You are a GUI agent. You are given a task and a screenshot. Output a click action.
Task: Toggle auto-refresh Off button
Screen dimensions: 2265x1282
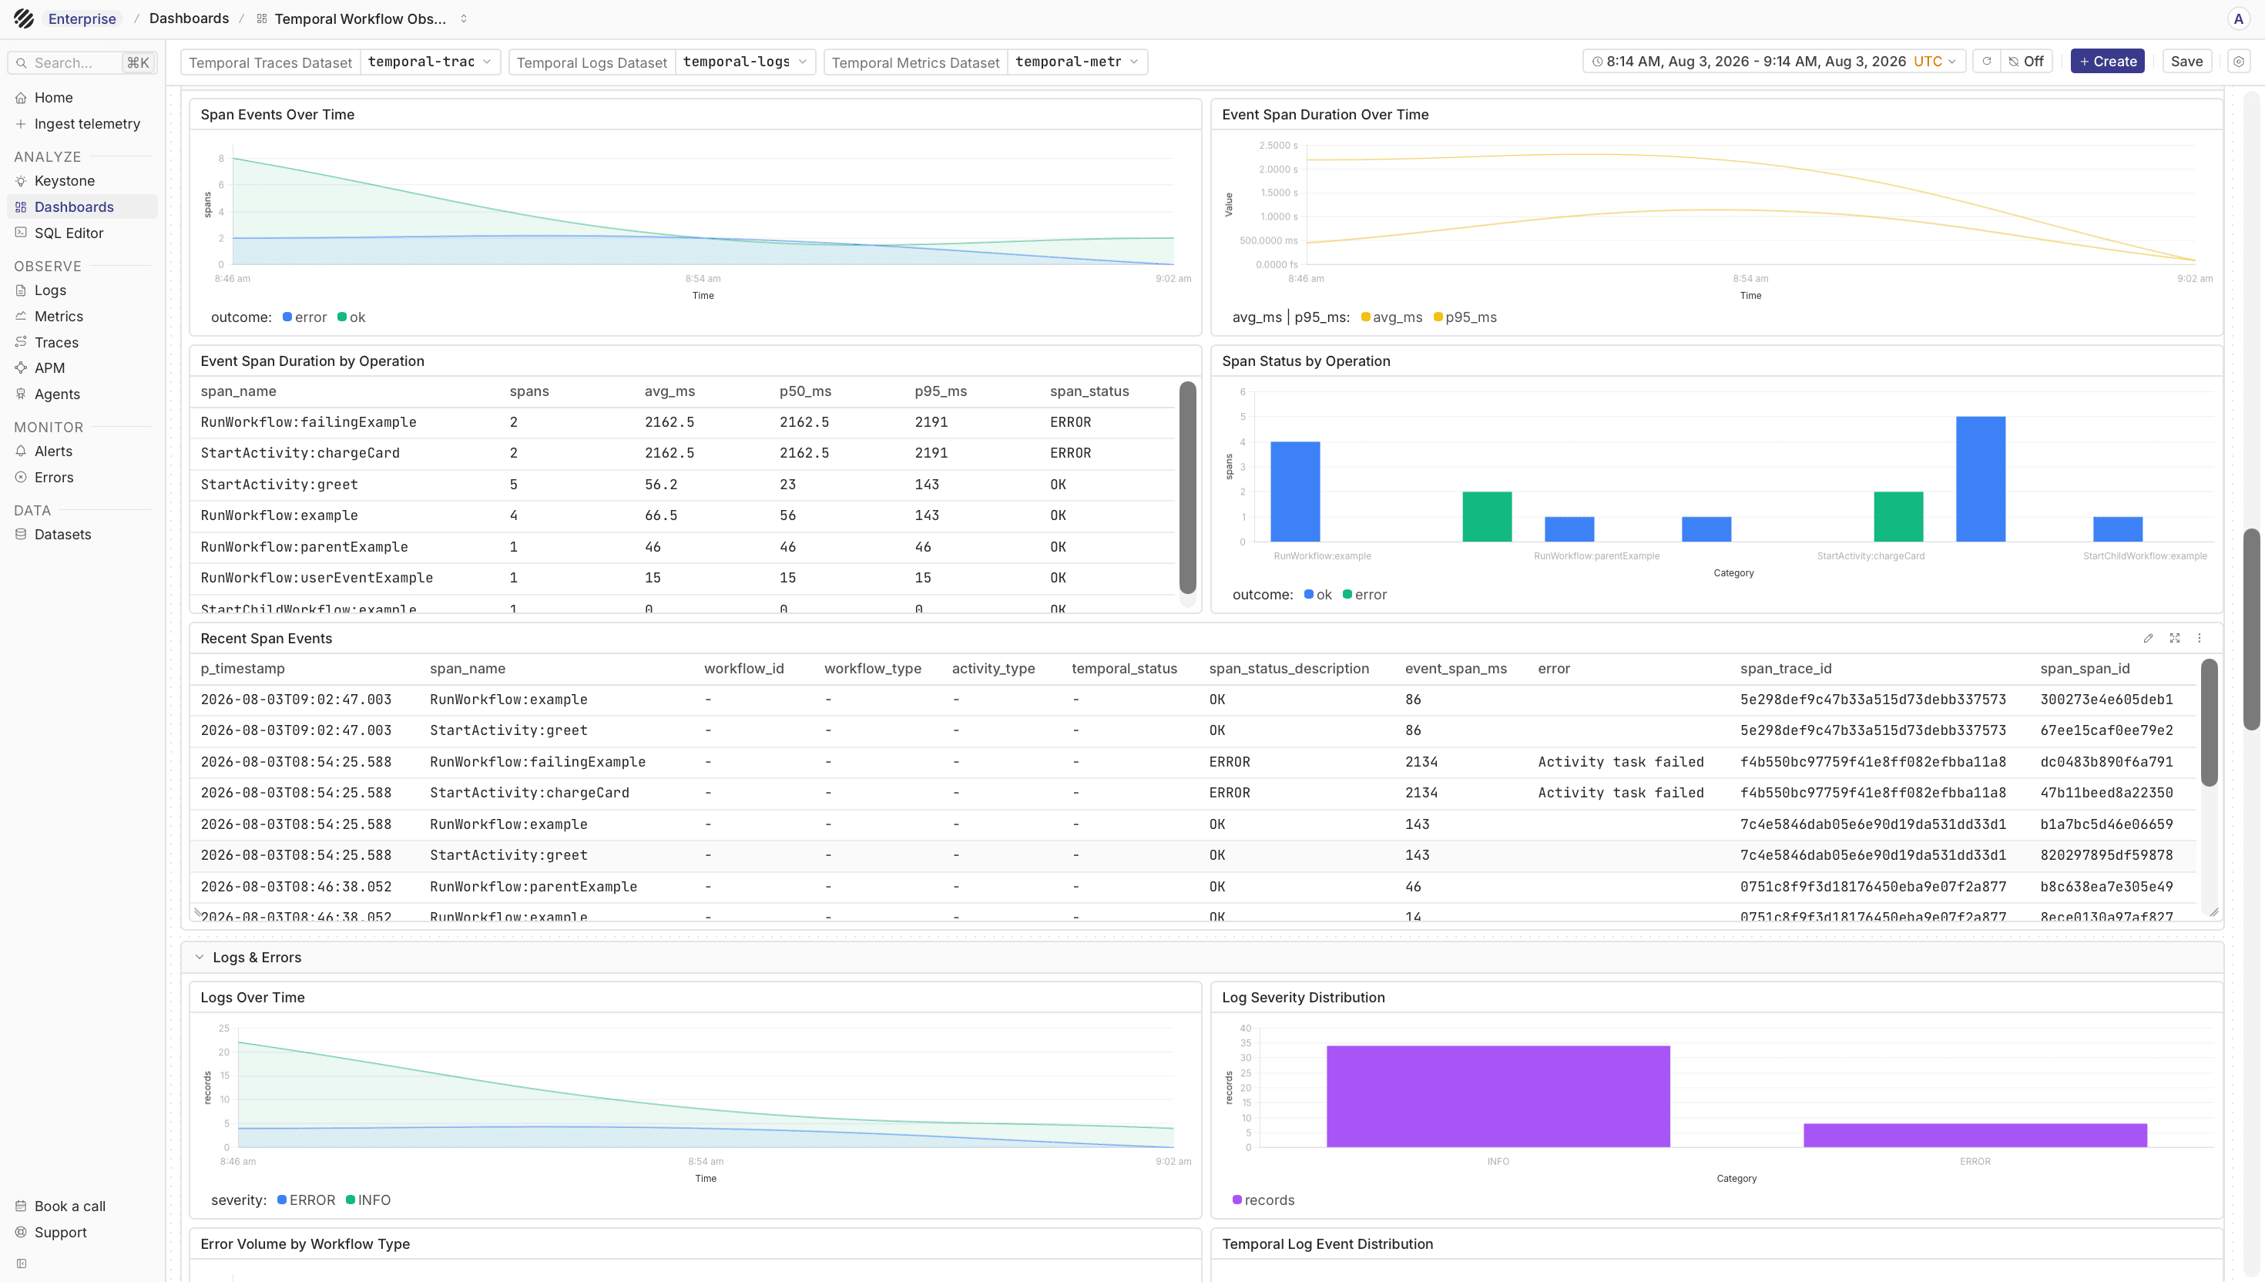point(2025,62)
